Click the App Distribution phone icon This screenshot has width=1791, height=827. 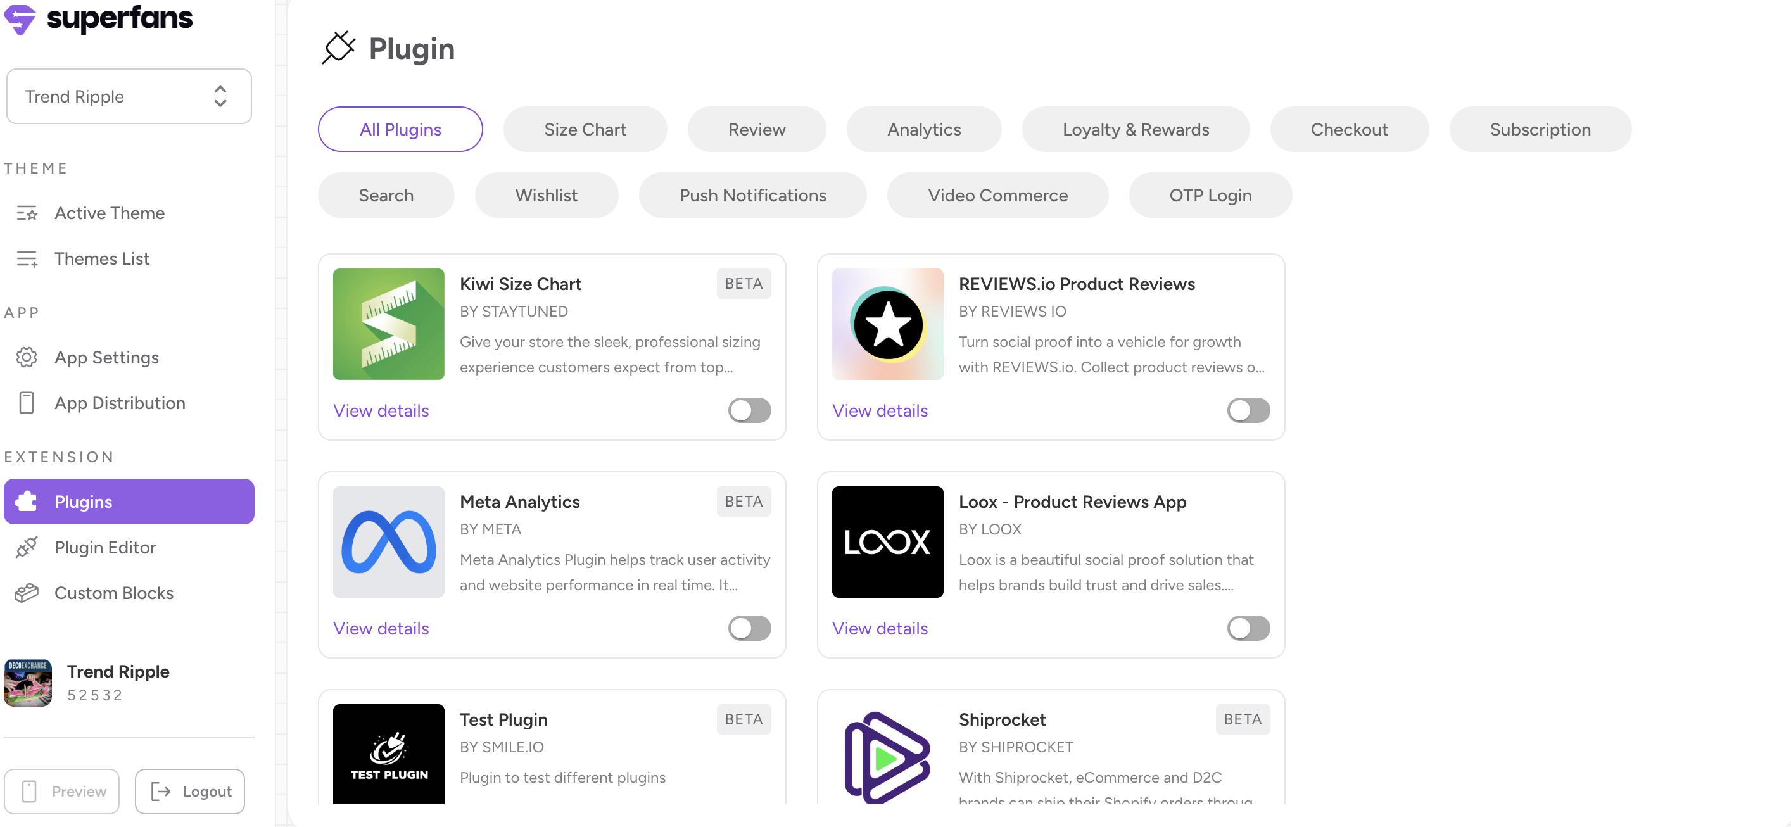(x=27, y=403)
